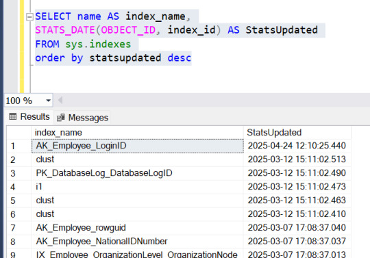Viewport: 370px width, 258px height.
Task: Select date cell 2025-03-12 15:11:02.473
Action: click(x=297, y=187)
